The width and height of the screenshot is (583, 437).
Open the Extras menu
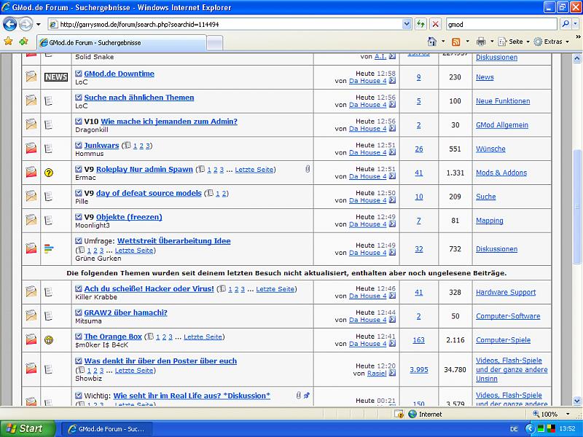click(x=552, y=42)
